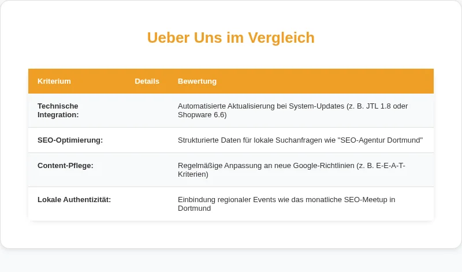
Task: Select the "Content-Pflege:" cell
Action: pos(77,170)
